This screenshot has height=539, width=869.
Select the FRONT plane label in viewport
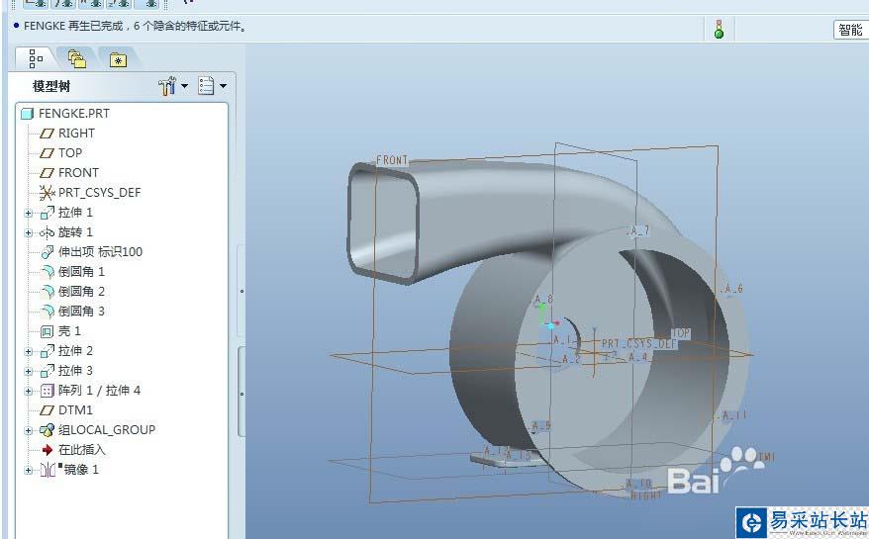pyautogui.click(x=392, y=160)
